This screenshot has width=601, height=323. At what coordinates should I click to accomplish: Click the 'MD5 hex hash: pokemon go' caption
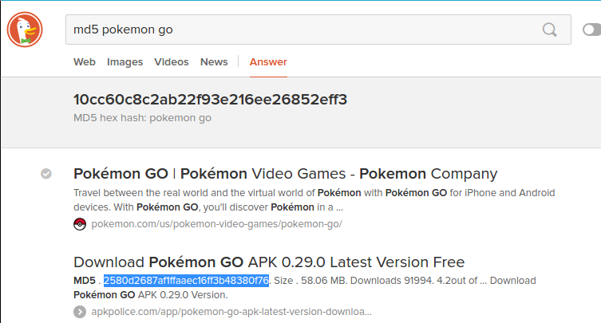coord(142,118)
